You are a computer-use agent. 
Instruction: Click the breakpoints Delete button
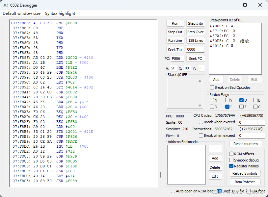(235, 80)
